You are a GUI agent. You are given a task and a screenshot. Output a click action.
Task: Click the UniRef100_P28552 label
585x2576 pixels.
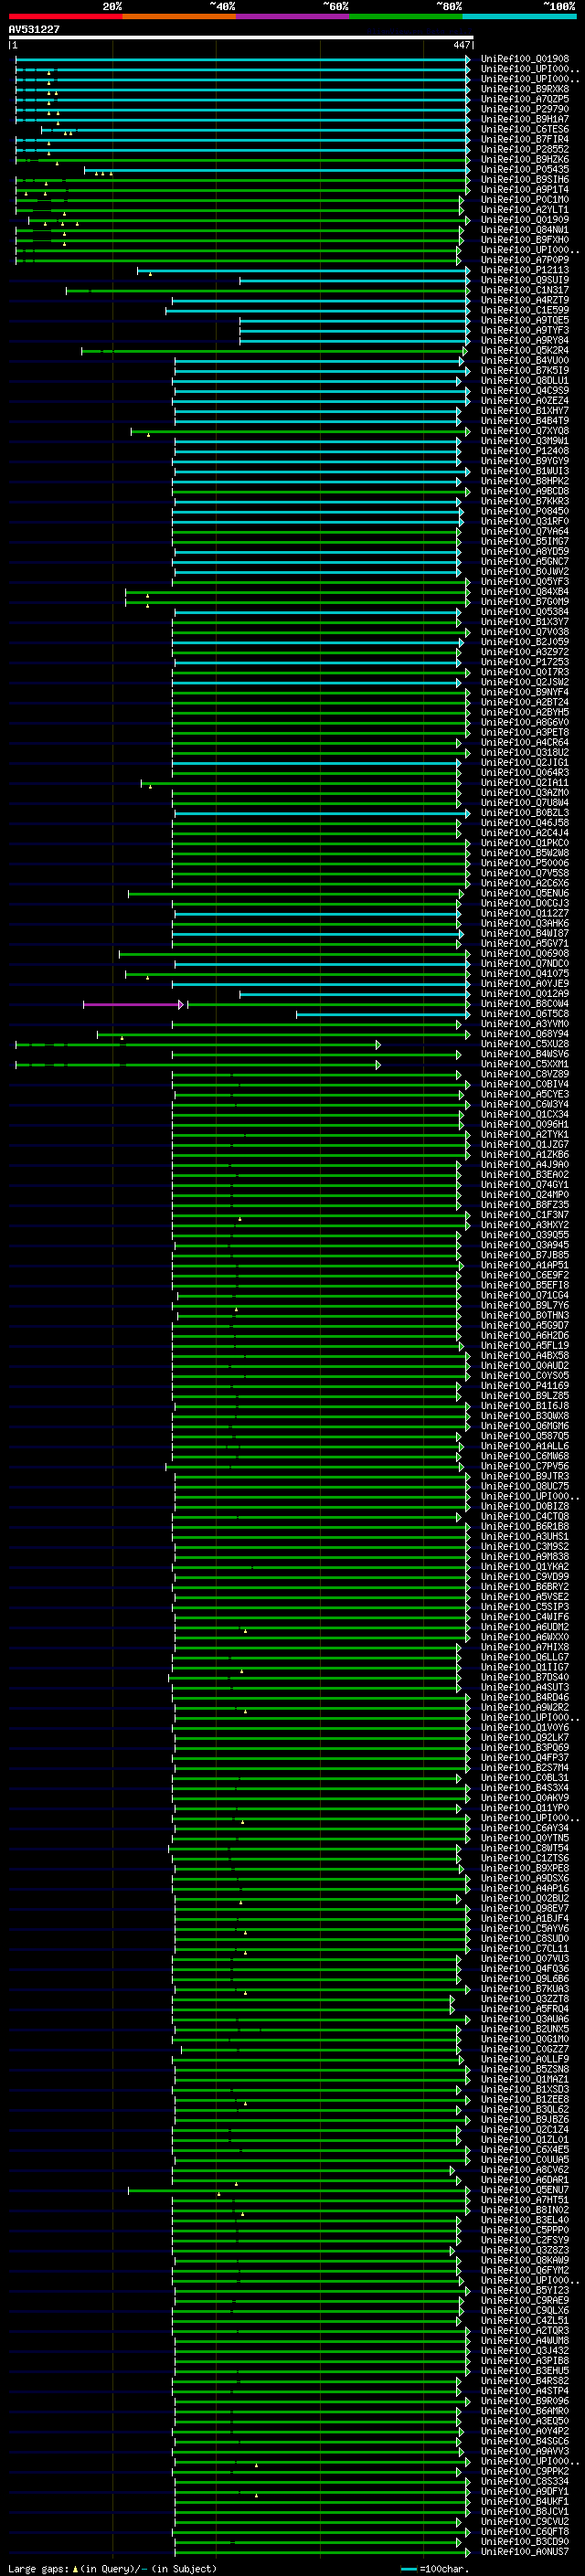tap(524, 149)
